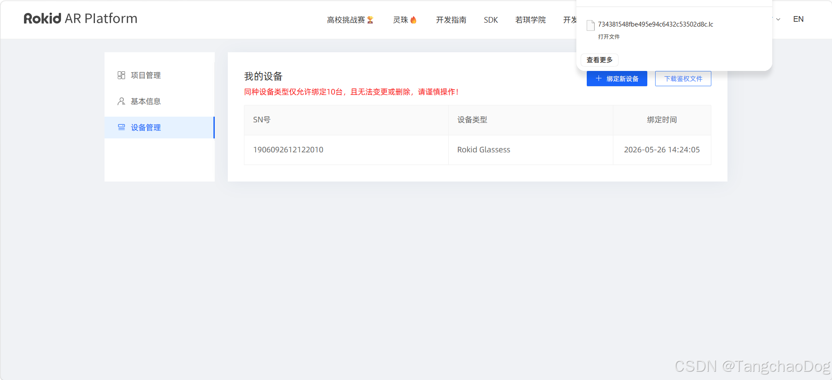
Task: Open the 灵珠 menu item
Action: pyautogui.click(x=400, y=20)
